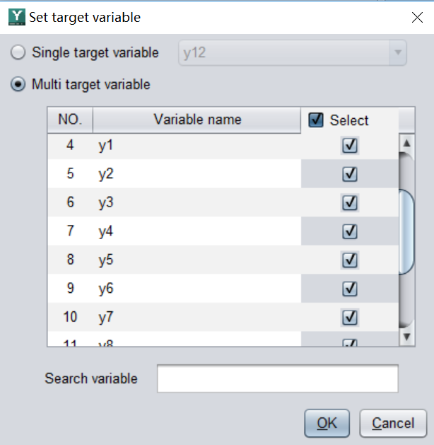This screenshot has height=445, width=434.
Task: Click the vertical scrollbar thumb
Action: tap(406, 233)
